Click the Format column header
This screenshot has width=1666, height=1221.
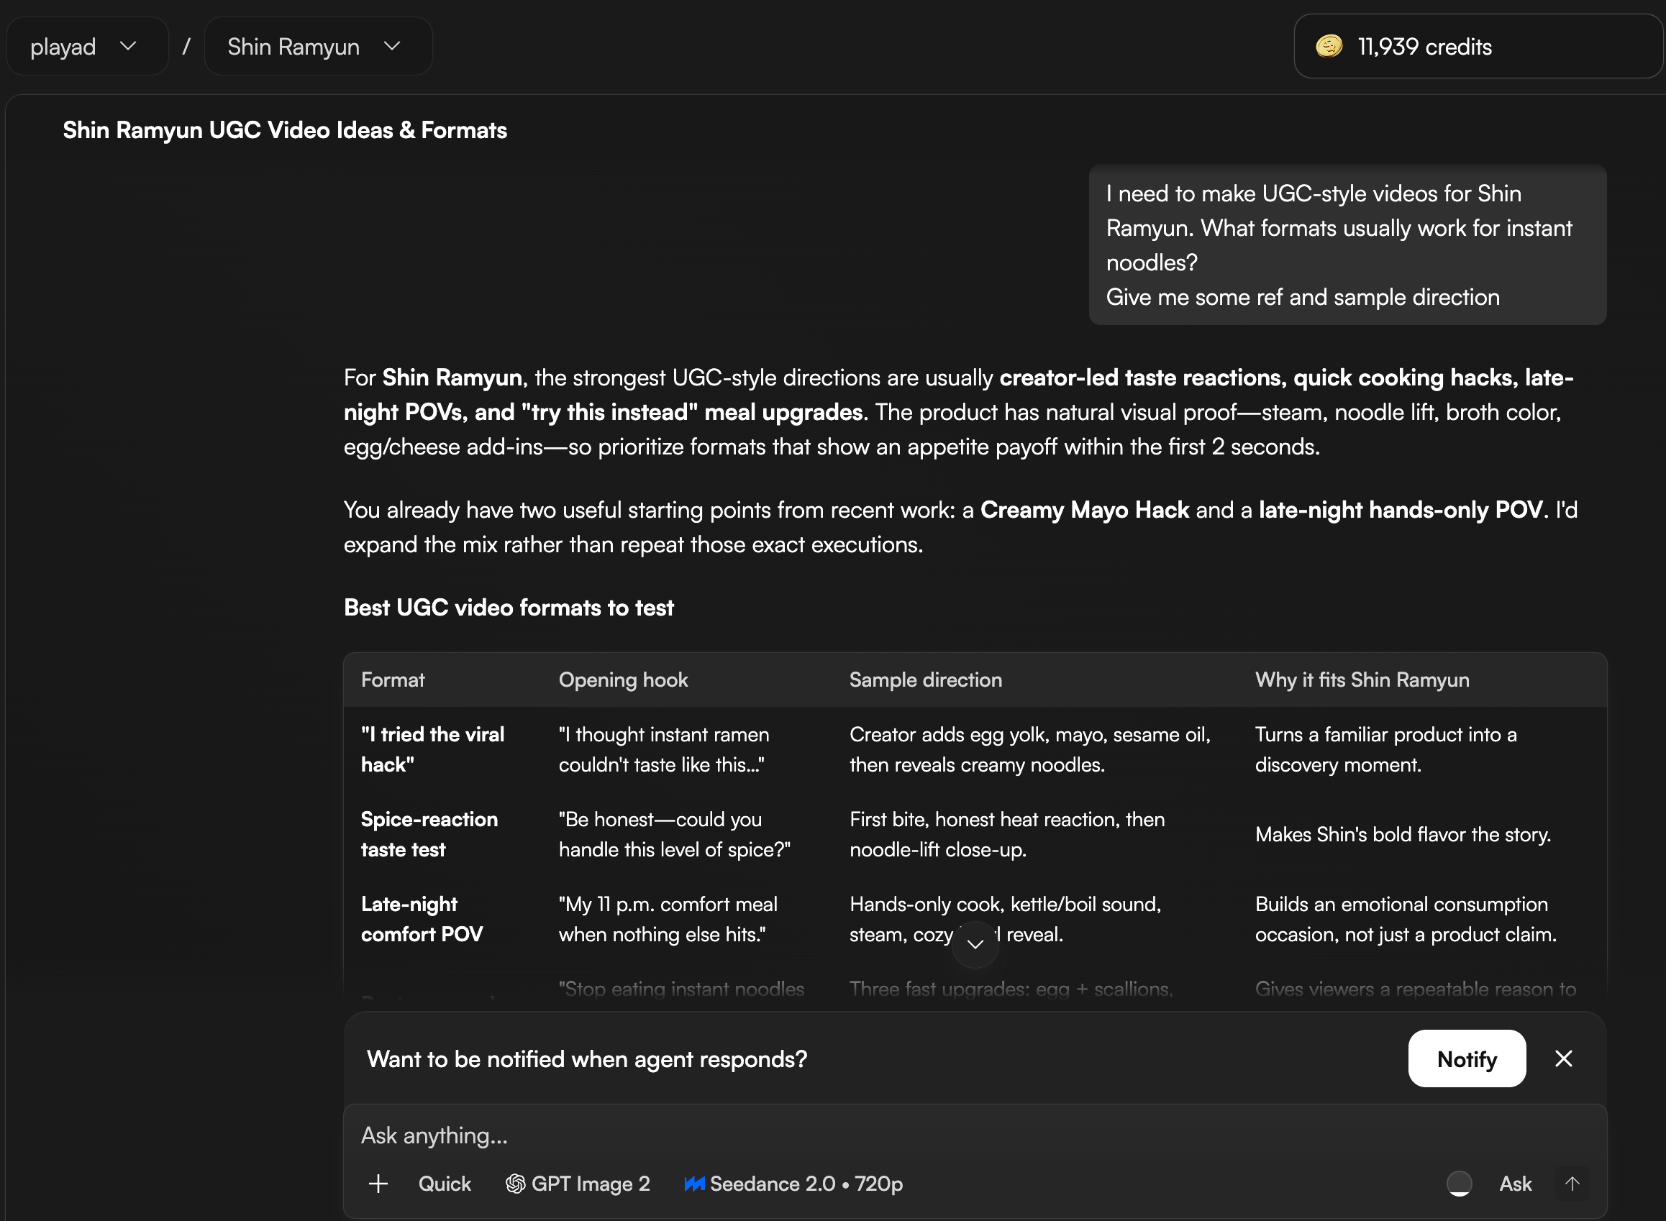[x=393, y=680]
